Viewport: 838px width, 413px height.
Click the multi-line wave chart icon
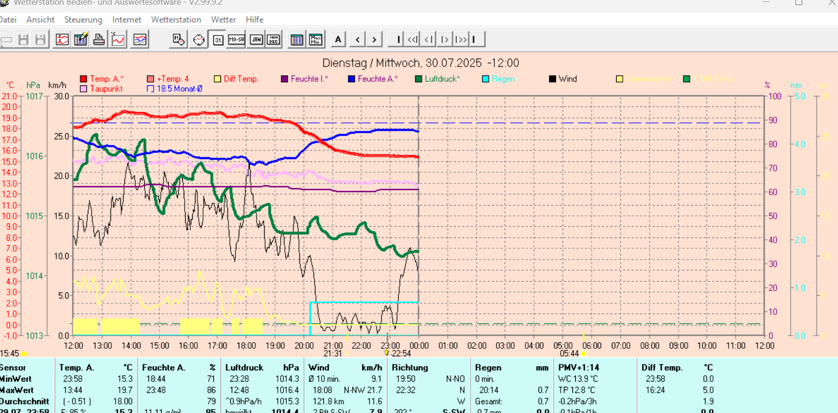click(140, 39)
